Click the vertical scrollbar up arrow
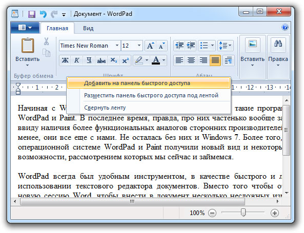This screenshot has width=304, height=233. 287,100
